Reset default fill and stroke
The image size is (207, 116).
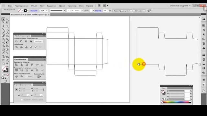coord(3,72)
